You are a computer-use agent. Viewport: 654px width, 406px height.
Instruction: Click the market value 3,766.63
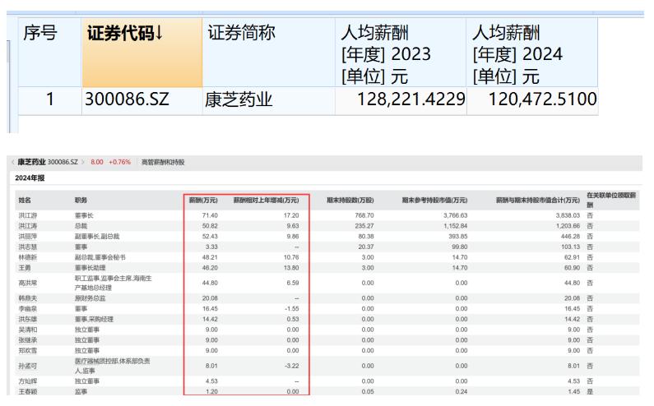pos(456,215)
